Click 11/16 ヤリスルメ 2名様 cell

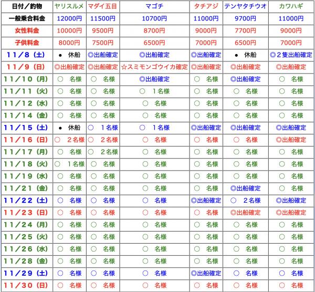(69, 140)
